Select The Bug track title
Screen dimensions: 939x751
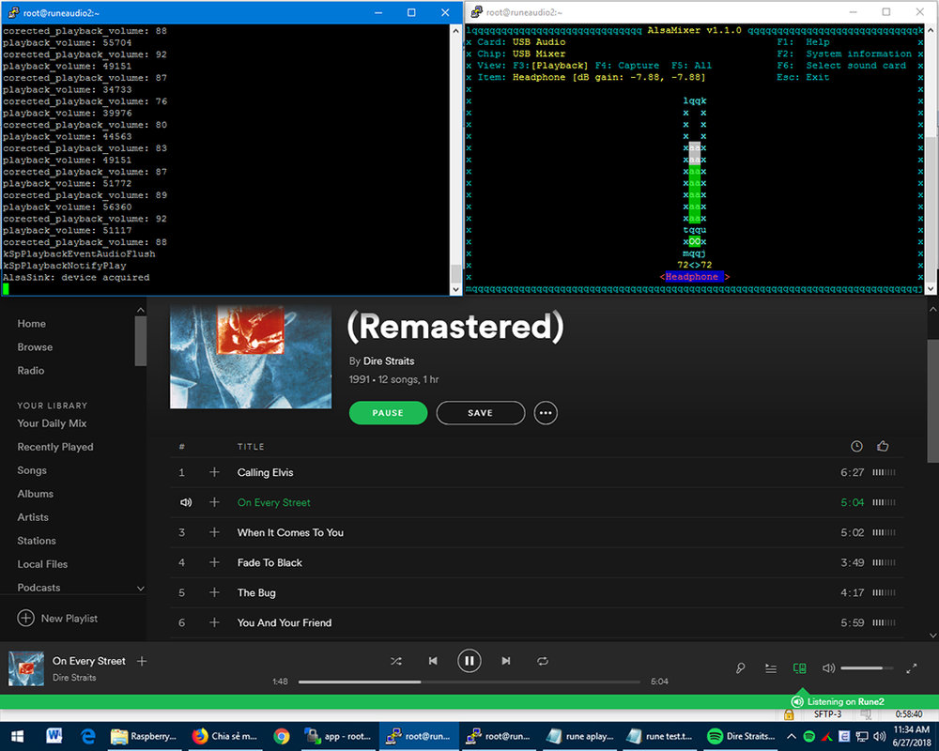tap(256, 592)
